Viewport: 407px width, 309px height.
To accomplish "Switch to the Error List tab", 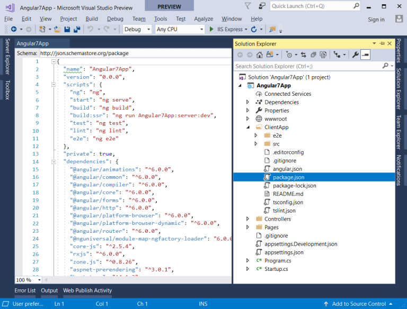I will [25, 290].
